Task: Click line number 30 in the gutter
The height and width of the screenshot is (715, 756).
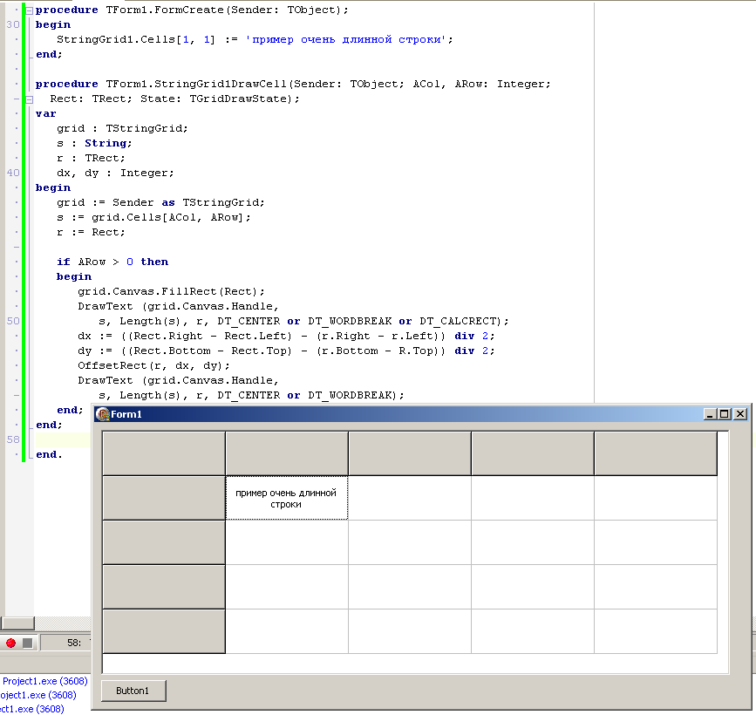Action: pyautogui.click(x=13, y=25)
